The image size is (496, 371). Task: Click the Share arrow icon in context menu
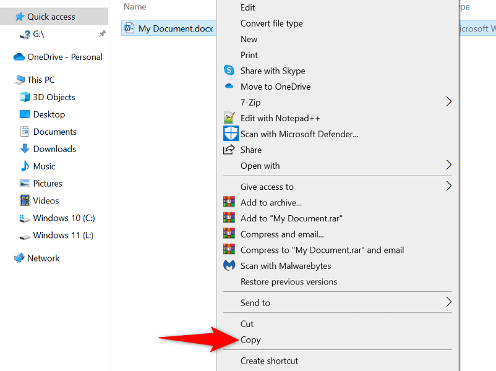229,150
